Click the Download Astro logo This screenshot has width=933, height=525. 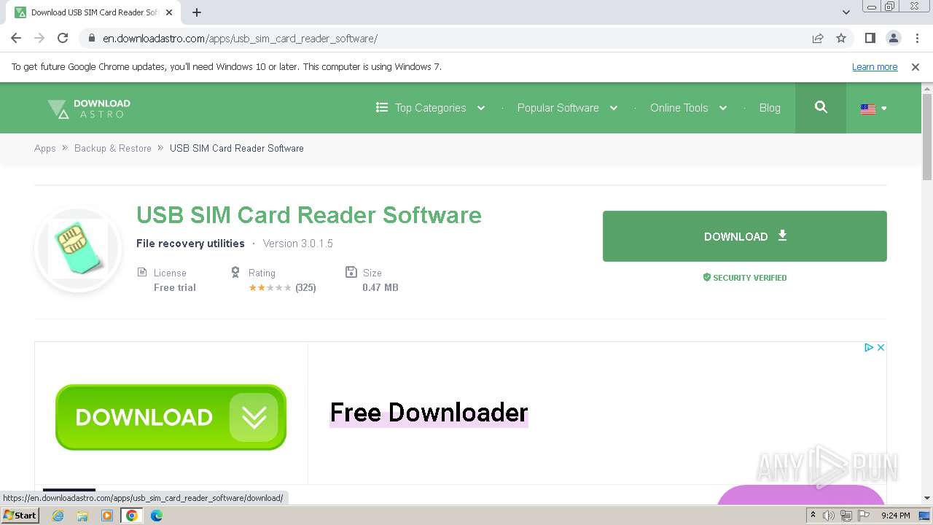coord(89,108)
